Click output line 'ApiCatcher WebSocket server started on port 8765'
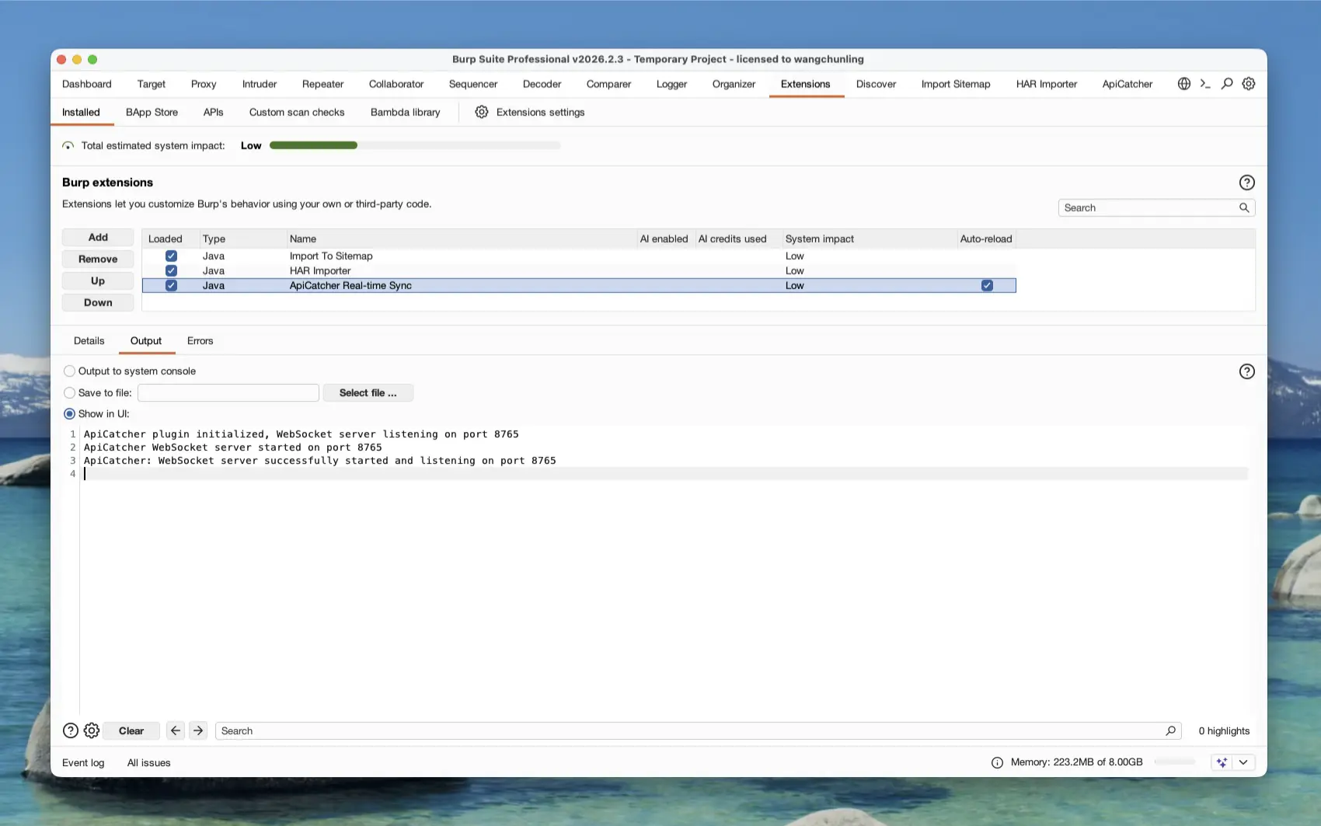The image size is (1321, 826). (233, 447)
